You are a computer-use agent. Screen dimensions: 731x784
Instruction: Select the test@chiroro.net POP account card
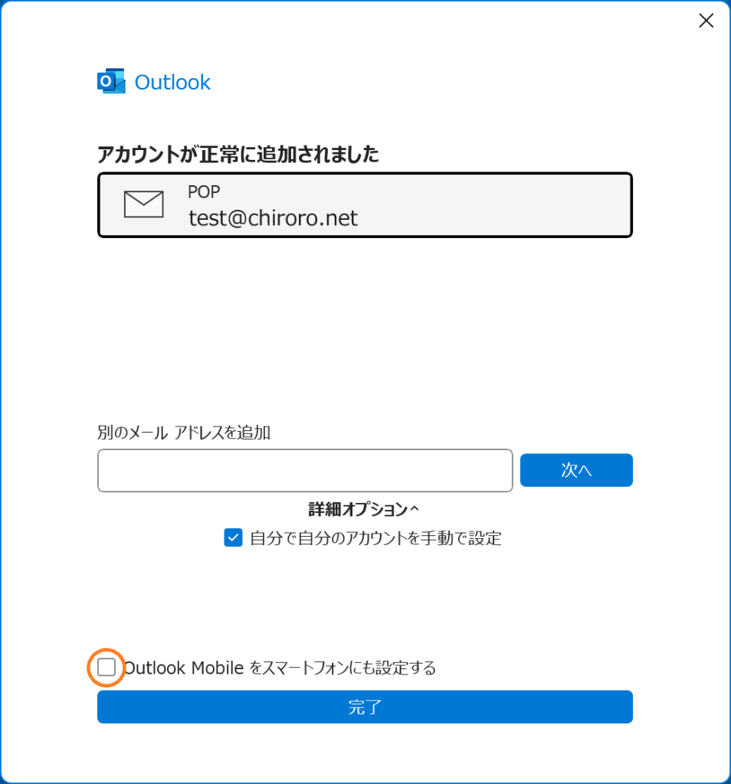pos(365,205)
